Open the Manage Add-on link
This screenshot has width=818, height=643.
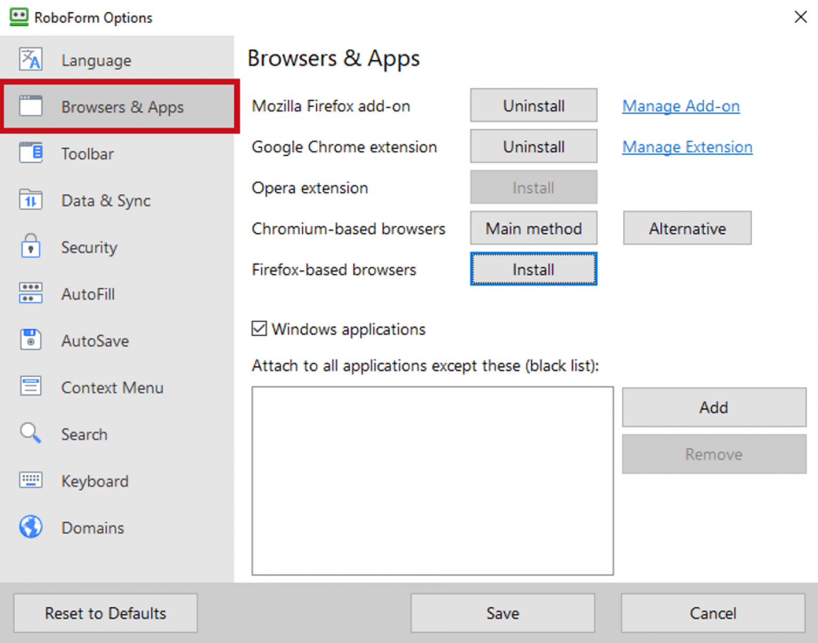[x=681, y=106]
